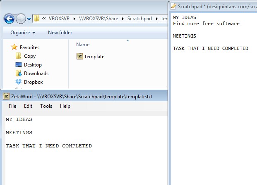Select VBOXSVR in the breadcrumb path

click(x=59, y=19)
